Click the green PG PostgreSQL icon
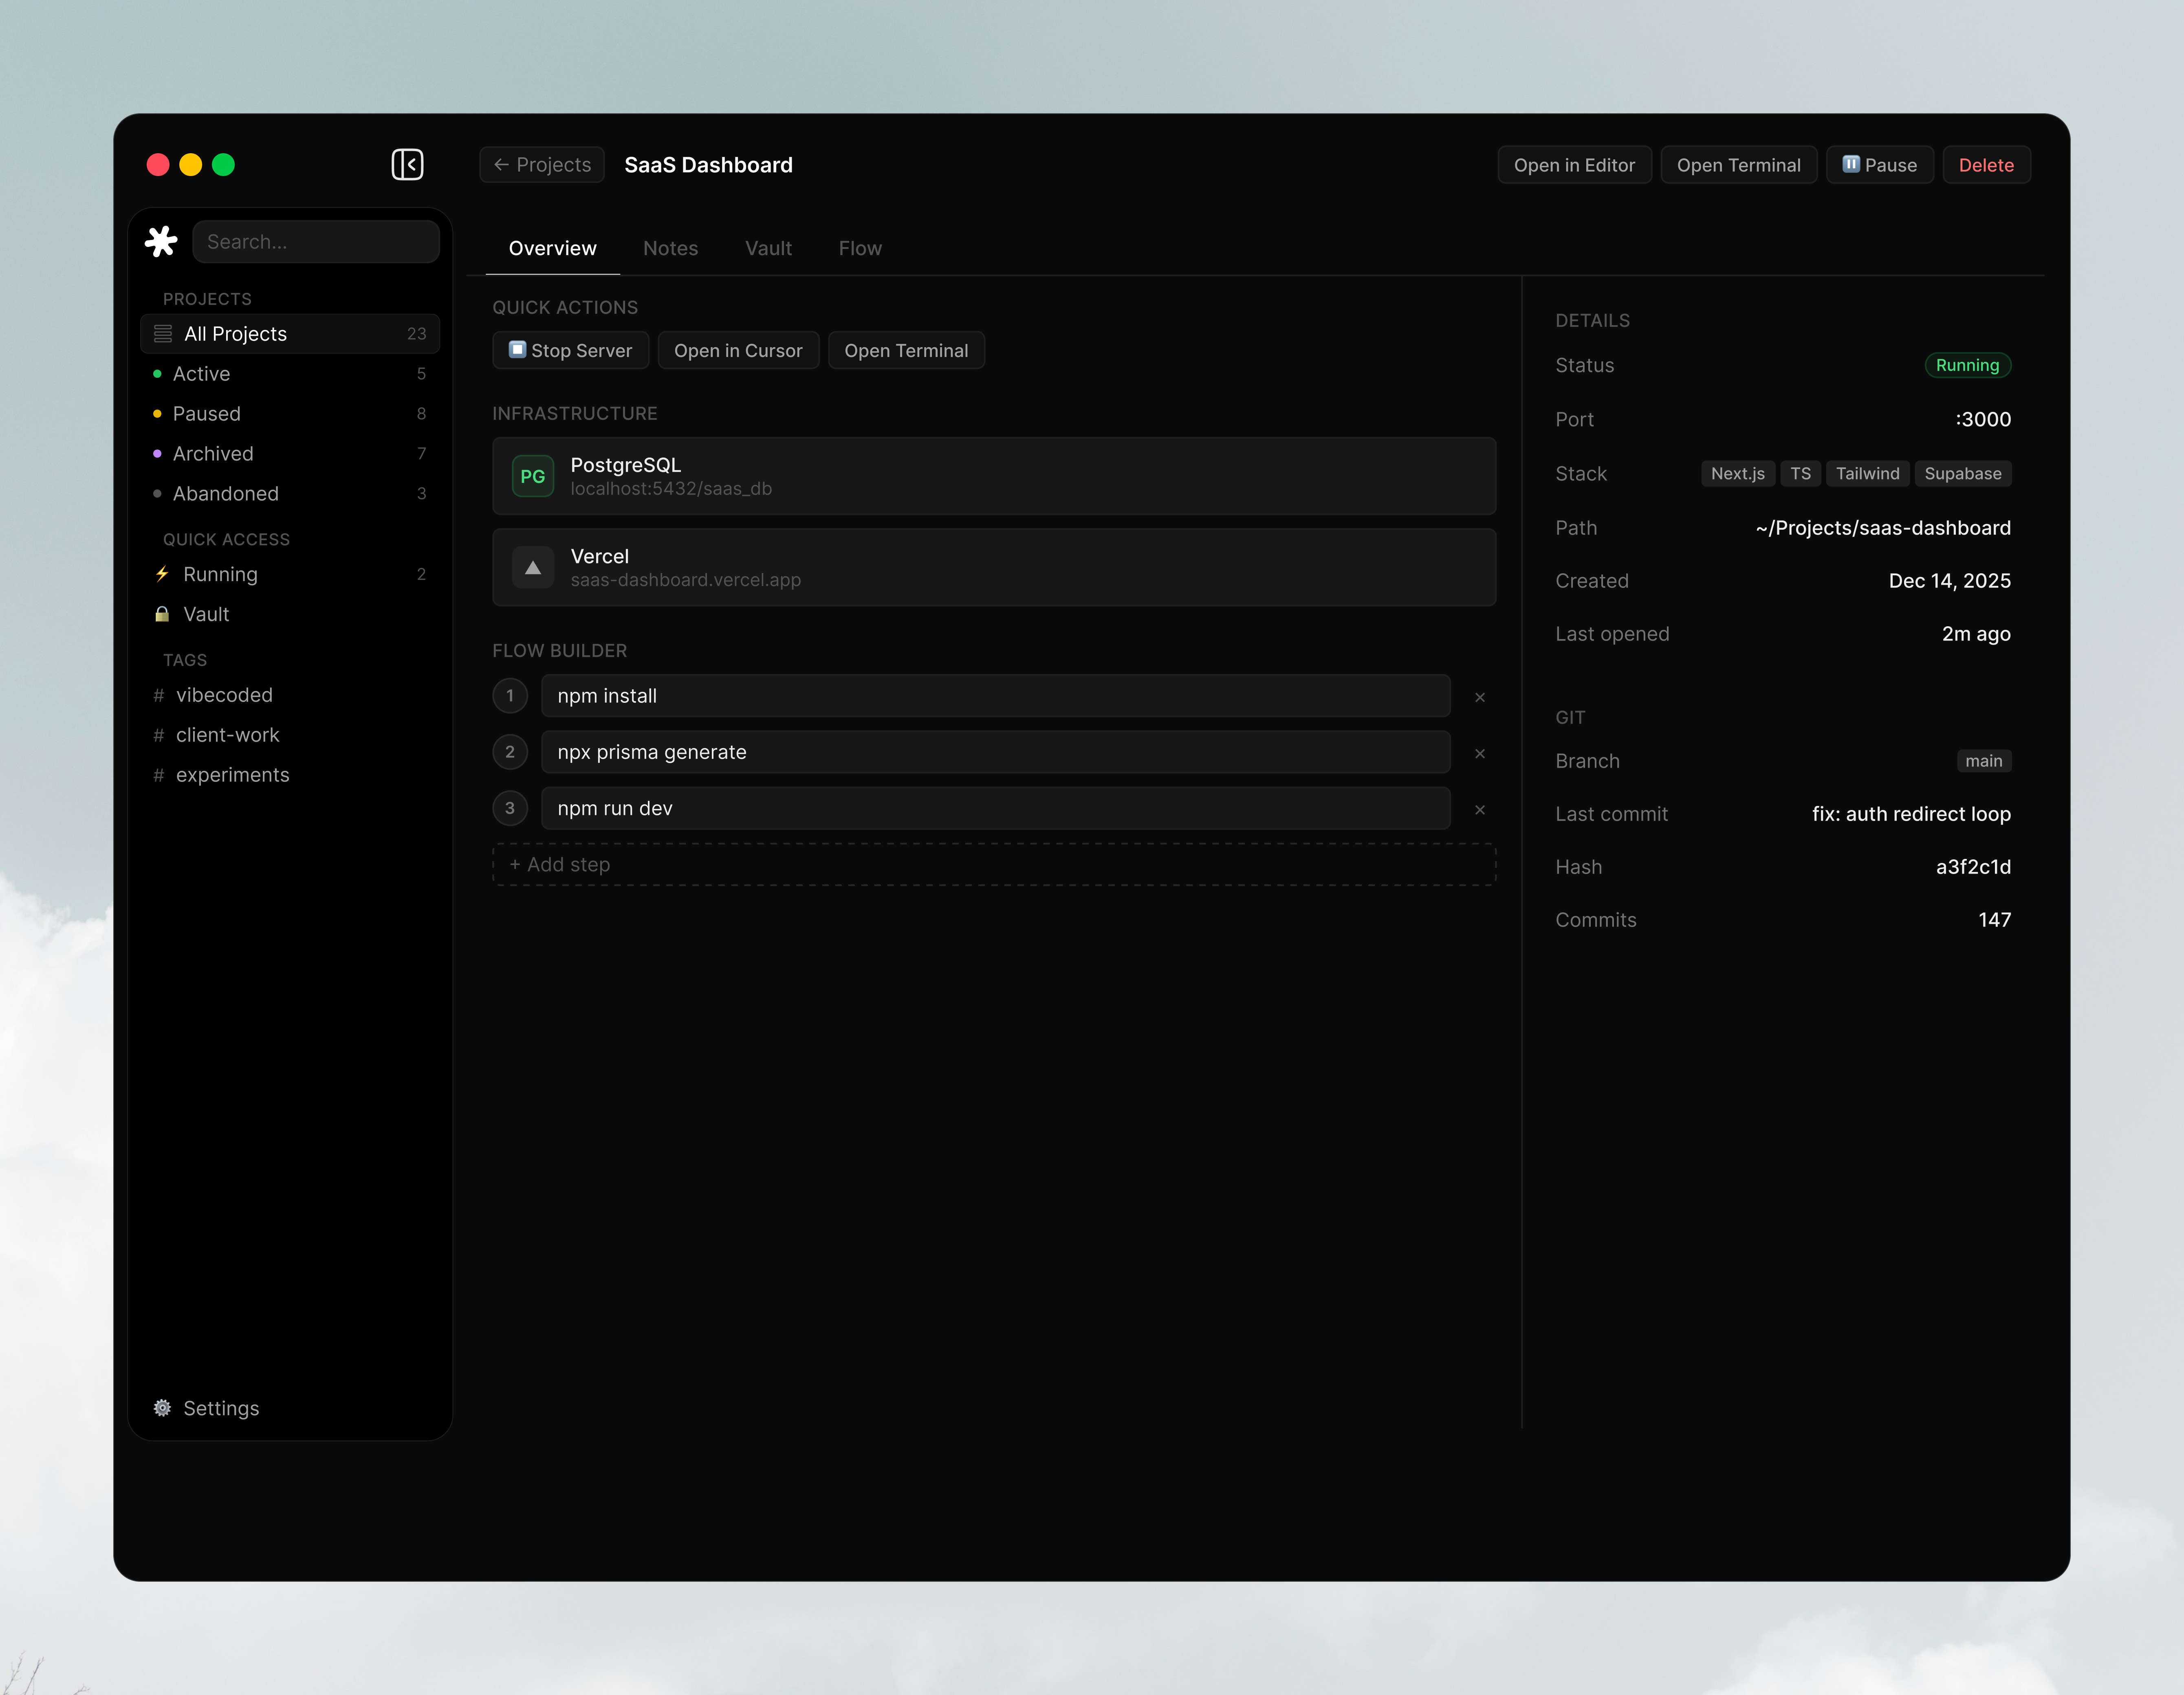 (x=533, y=476)
